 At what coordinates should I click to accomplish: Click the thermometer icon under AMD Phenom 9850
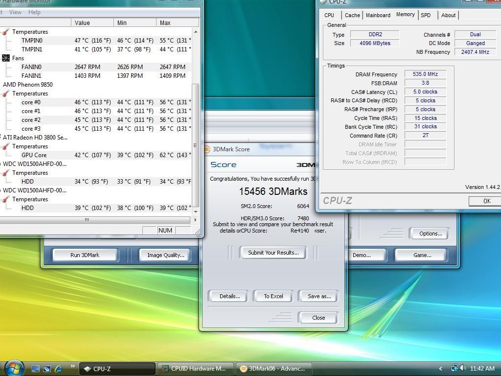click(6, 94)
